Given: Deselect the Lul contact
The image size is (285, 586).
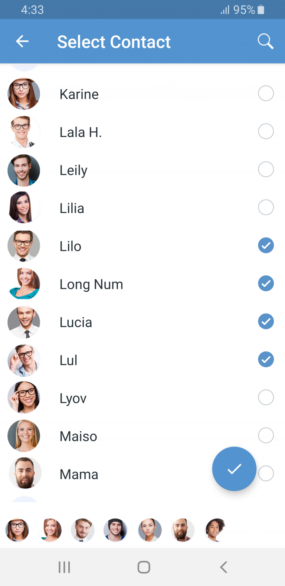Looking at the screenshot, I should tap(266, 359).
